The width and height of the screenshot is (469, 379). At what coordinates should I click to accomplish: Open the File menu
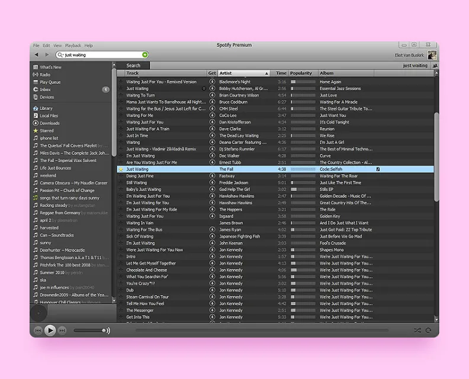pos(36,46)
